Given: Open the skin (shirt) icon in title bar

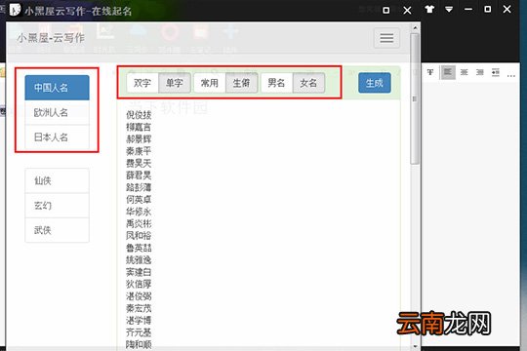Looking at the screenshot, I should click(x=429, y=9).
